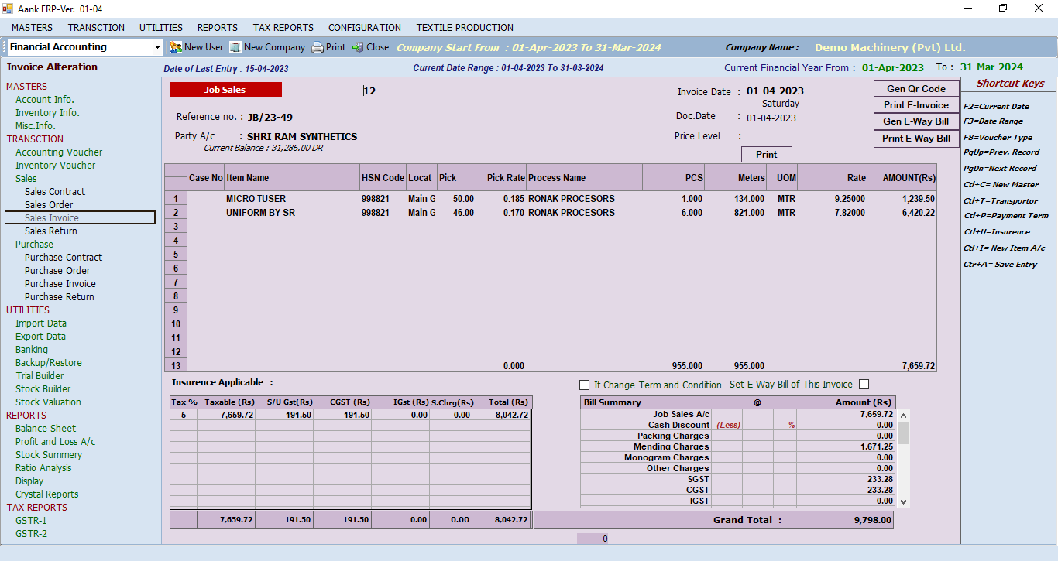The width and height of the screenshot is (1058, 561).
Task: Open the UTILITIES menu
Action: (x=161, y=27)
